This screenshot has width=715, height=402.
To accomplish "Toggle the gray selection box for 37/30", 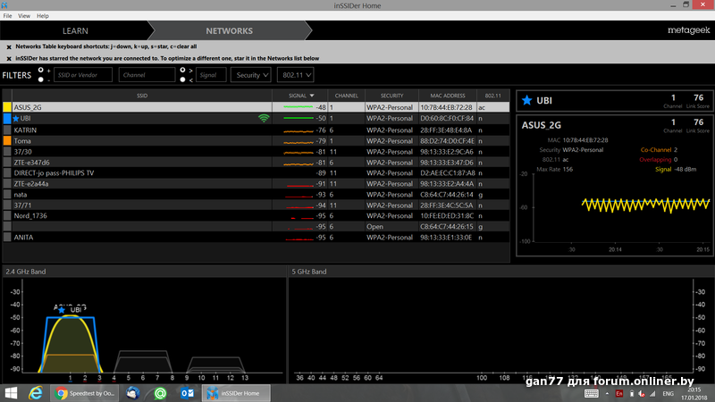I will tap(7, 152).
